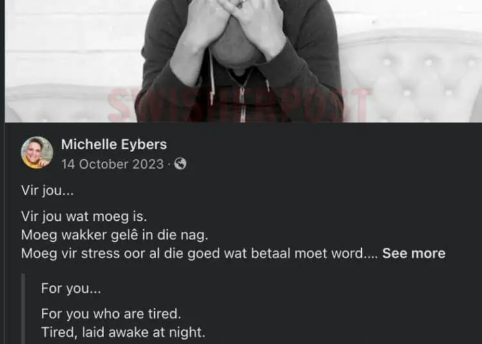
Task: Click the translated line "For you who are tired."
Action: (x=111, y=314)
